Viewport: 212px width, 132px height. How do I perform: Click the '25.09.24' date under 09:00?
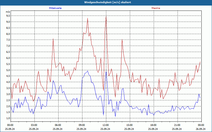81,129
